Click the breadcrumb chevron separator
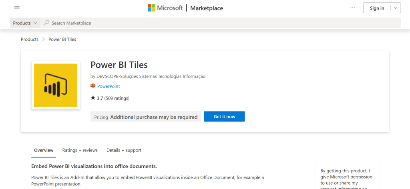The height and width of the screenshot is (189, 410). 43,40
